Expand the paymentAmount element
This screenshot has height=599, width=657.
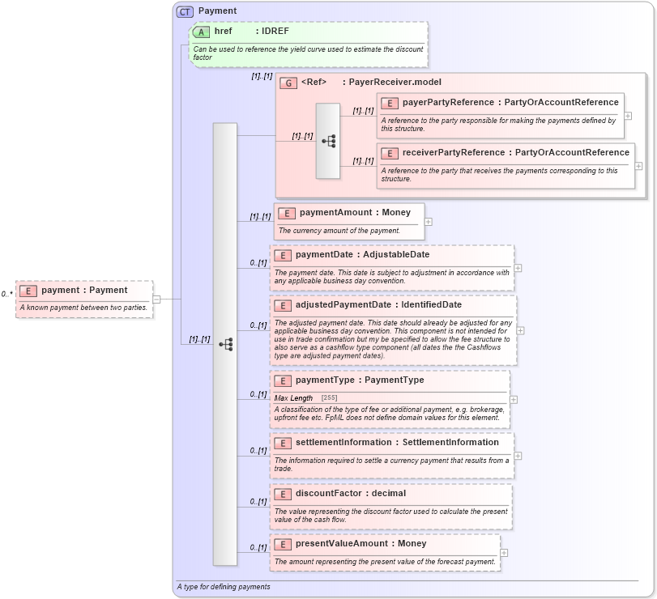pyautogui.click(x=429, y=222)
